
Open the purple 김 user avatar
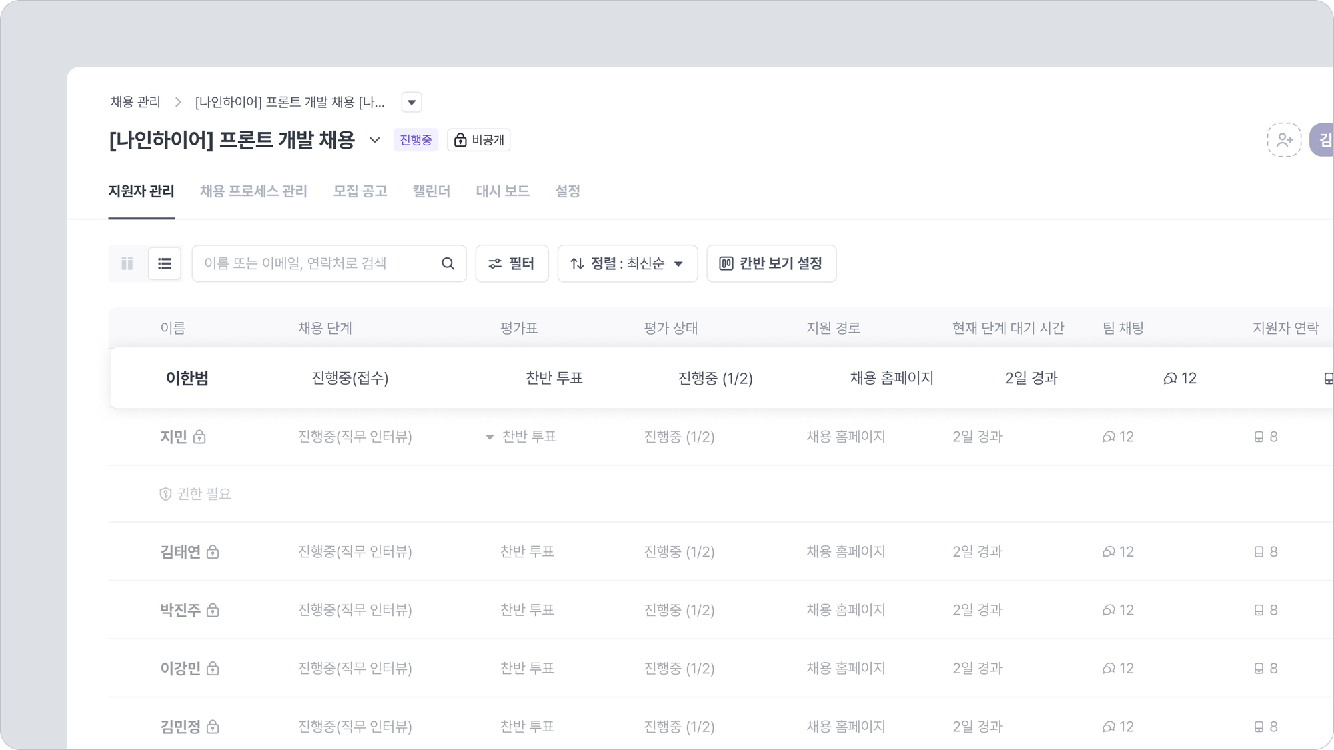[1322, 140]
